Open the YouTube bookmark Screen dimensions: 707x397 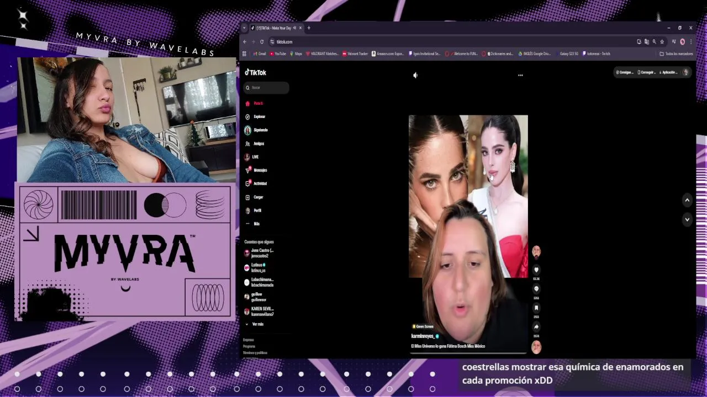278,54
